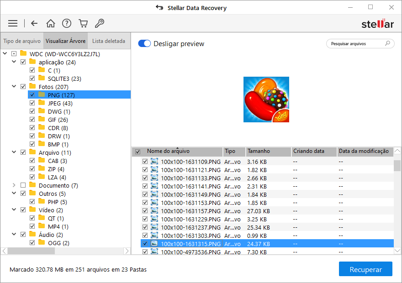Viewport: 402px width, 283px height.
Task: Click the activation key icon
Action: click(x=100, y=23)
